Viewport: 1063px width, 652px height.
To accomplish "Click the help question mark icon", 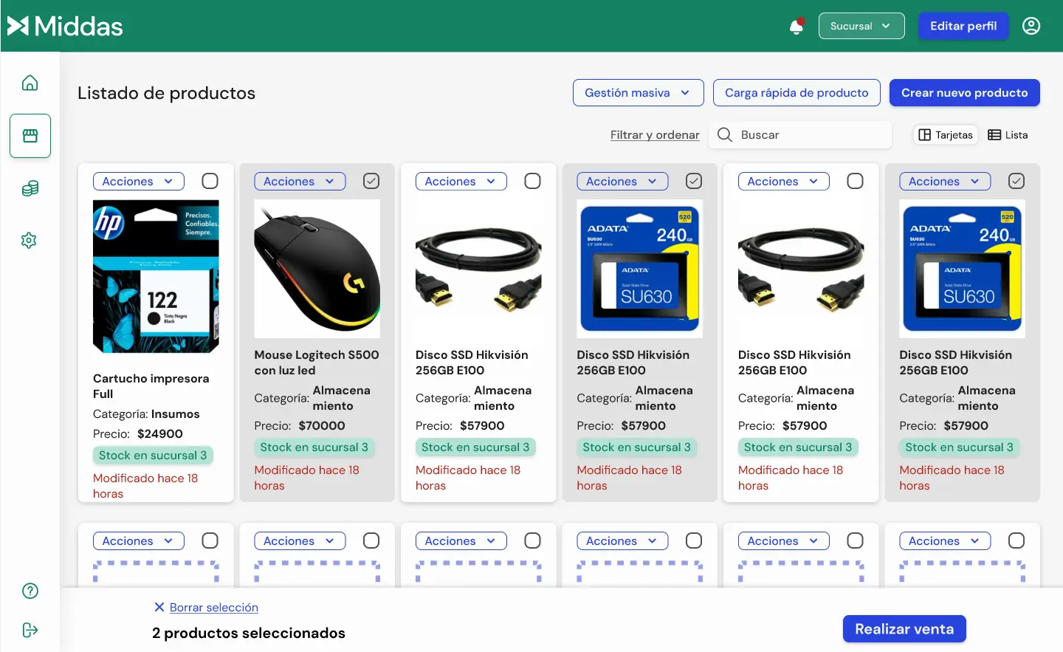I will (30, 591).
